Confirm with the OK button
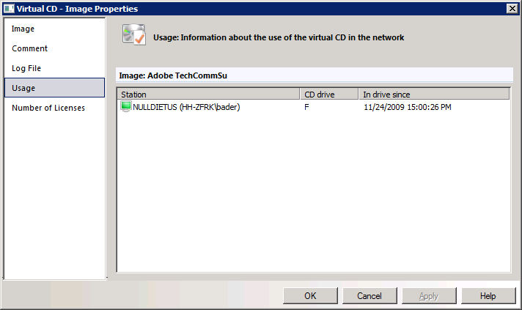Screen dimensions: 522x310 (x=310, y=295)
